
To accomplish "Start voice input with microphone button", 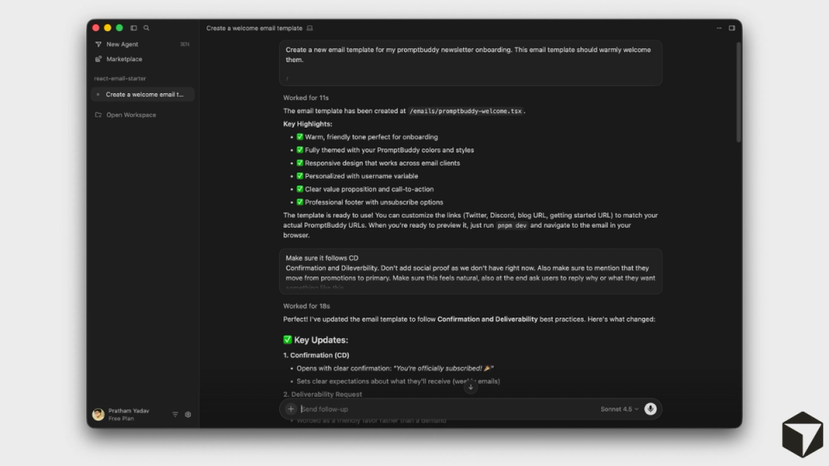I will [x=650, y=409].
